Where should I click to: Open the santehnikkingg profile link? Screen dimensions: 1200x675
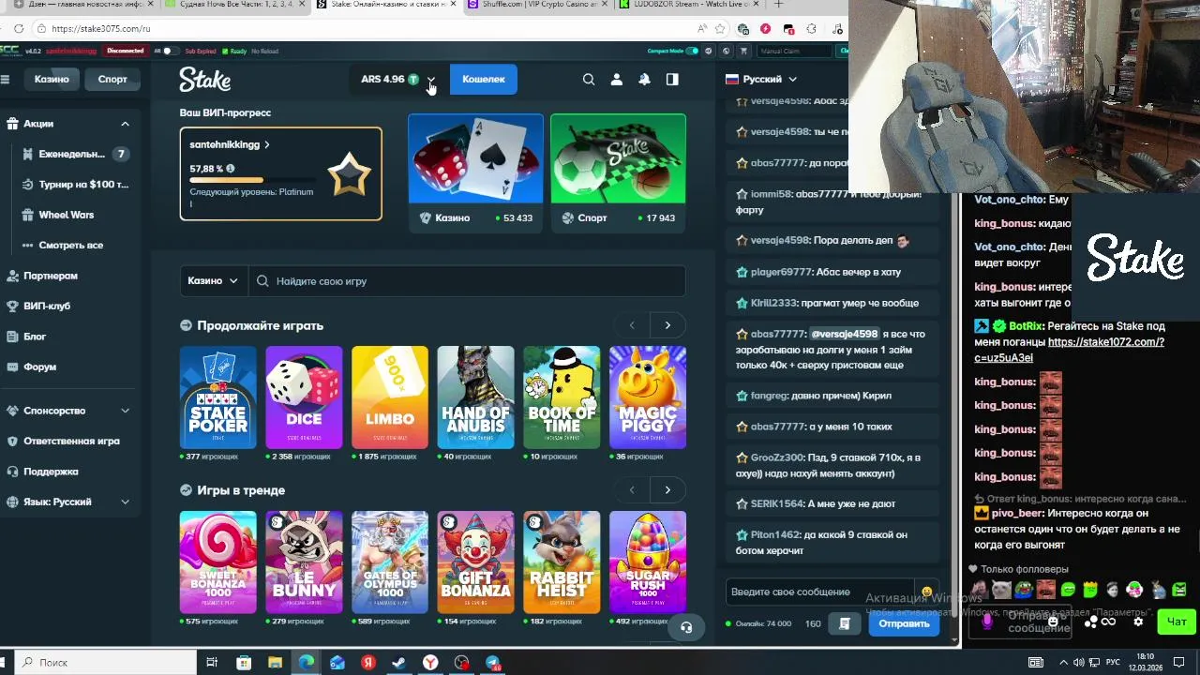click(230, 145)
